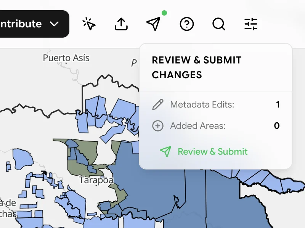The width and height of the screenshot is (305, 228).
Task: Click the Added Areas count 0
Action: [277, 126]
